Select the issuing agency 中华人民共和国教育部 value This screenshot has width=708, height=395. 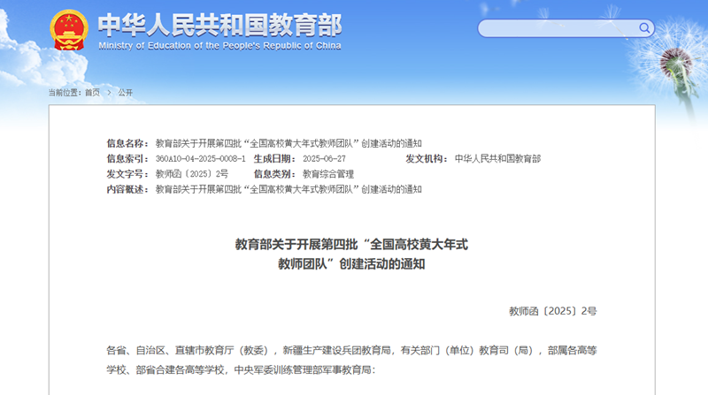coord(497,159)
